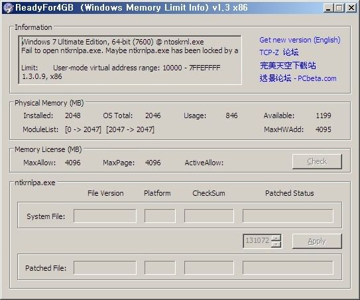Viewport: 360px width, 300px height.
Task: Click the 'Physical Memory (MB)' group label
Action: pos(49,103)
